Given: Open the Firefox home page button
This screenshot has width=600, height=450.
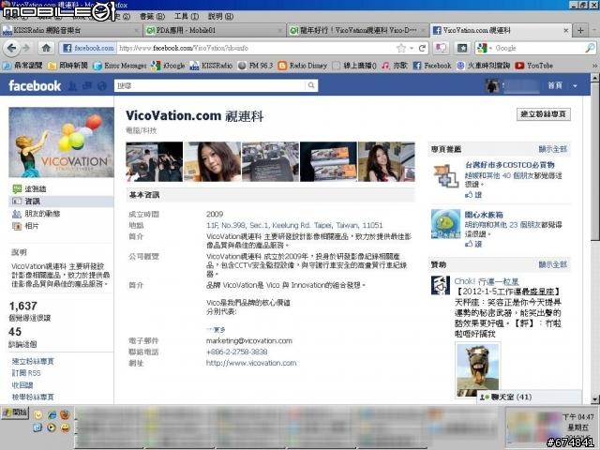Looking at the screenshot, I should pyautogui.click(x=46, y=48).
